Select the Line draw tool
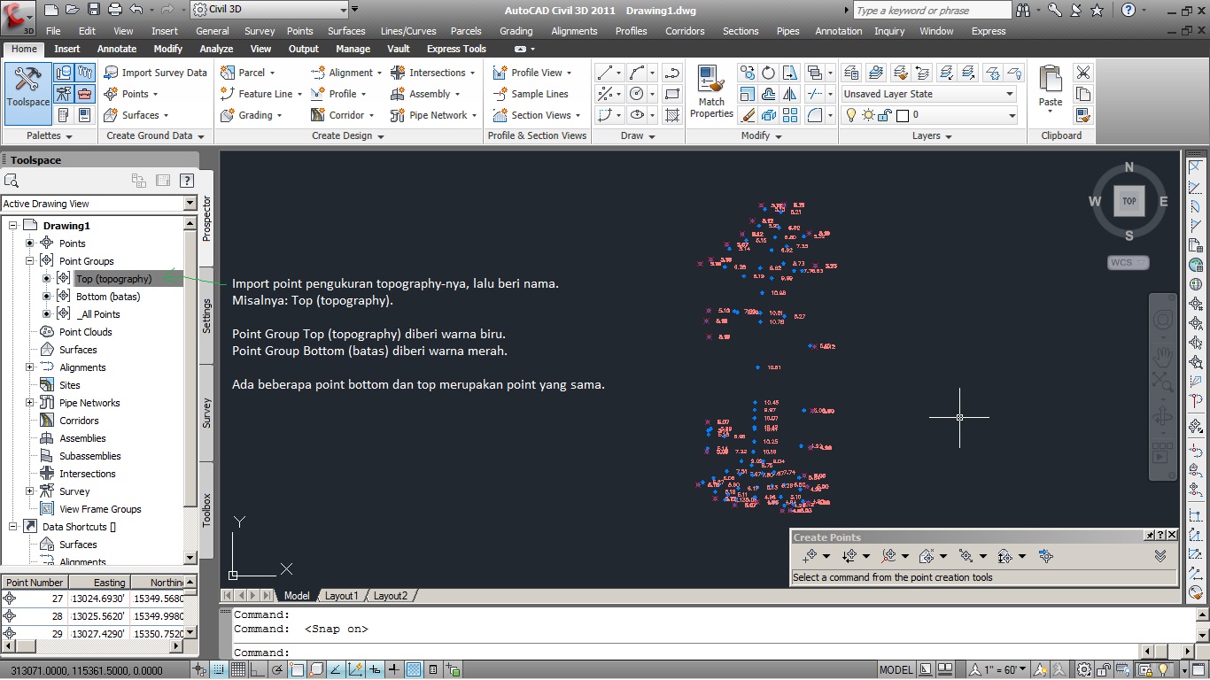 [x=606, y=73]
